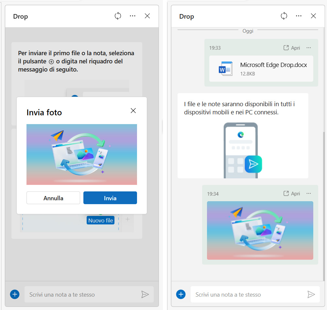Click the send arrow in the message box
This screenshot has width=327, height=310.
[x=146, y=294]
